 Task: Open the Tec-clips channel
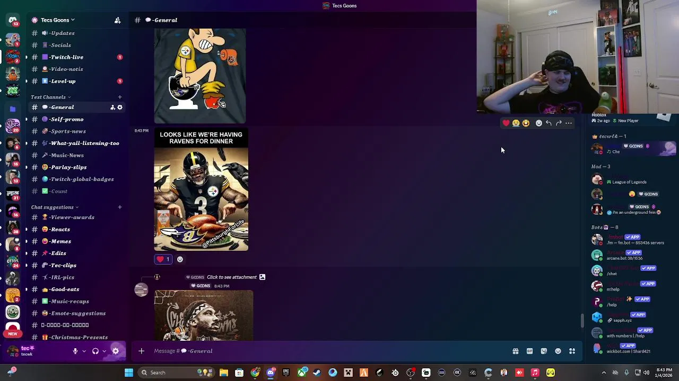pyautogui.click(x=76, y=265)
